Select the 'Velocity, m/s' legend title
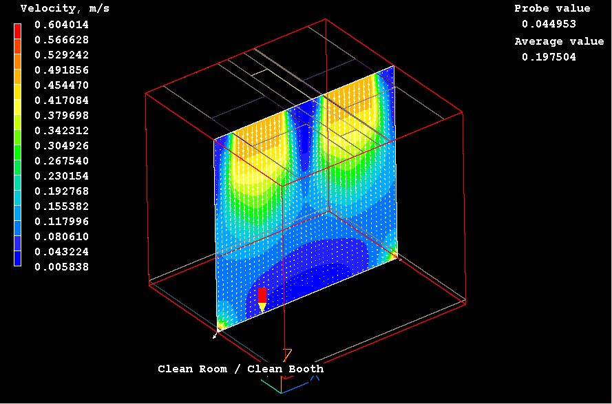The width and height of the screenshot is (612, 404). (65, 9)
